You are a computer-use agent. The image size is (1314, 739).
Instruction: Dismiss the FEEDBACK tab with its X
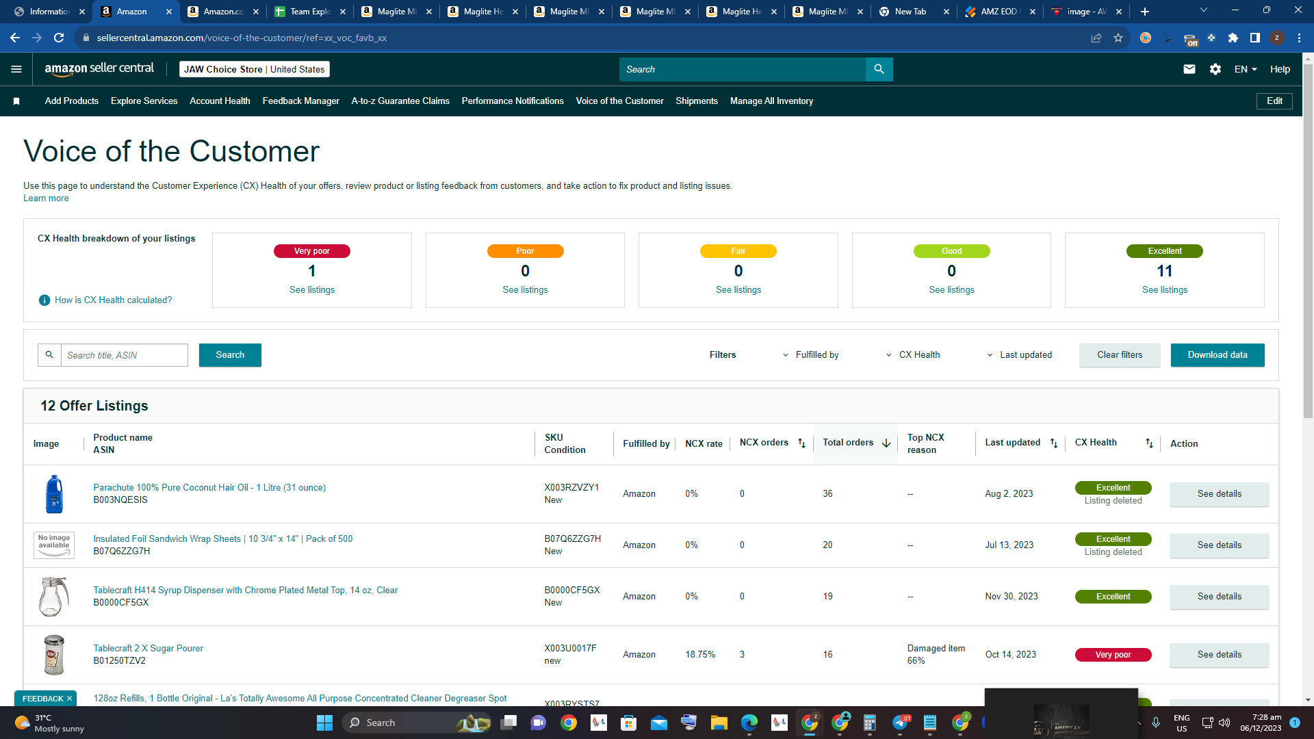coord(69,699)
